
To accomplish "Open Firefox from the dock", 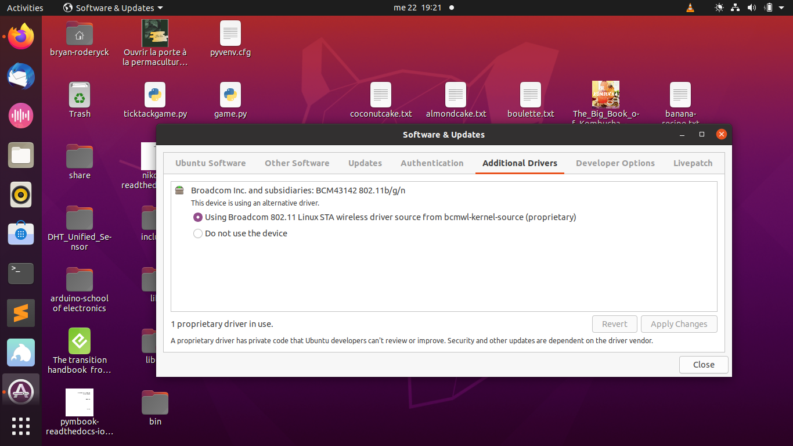I will pyautogui.click(x=21, y=37).
